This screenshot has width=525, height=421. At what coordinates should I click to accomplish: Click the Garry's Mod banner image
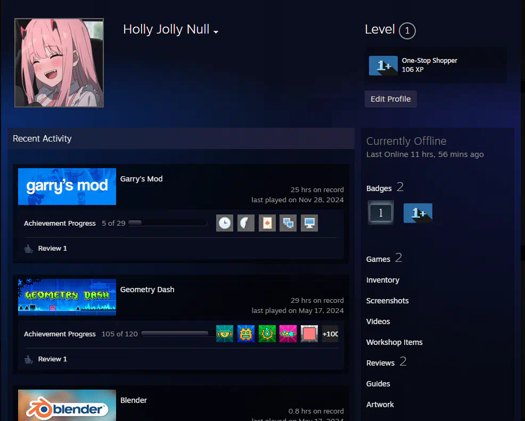[x=67, y=186]
